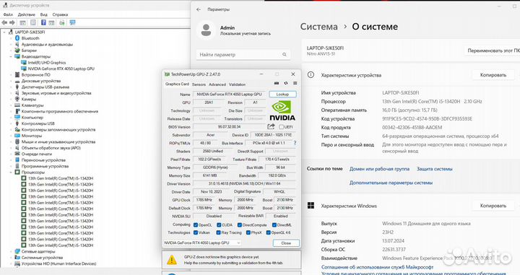Switch to the Sensors tab in GPU-Z
This screenshot has height=275, width=520.
[x=199, y=84]
